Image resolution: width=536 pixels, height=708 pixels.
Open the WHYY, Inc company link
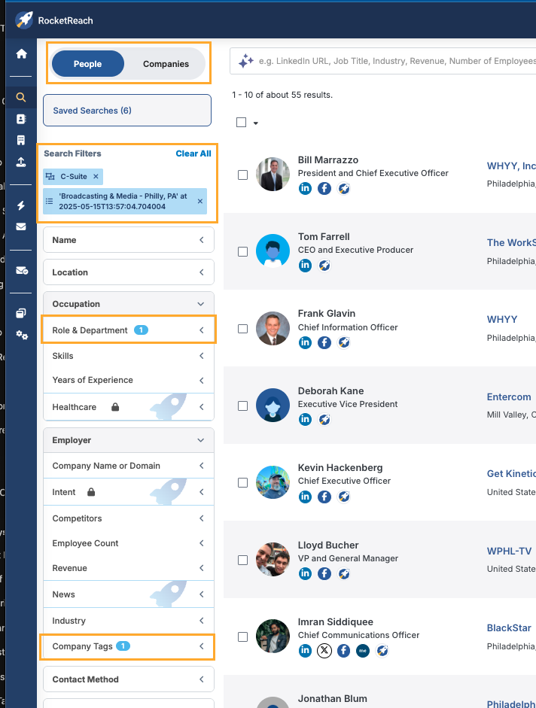[x=511, y=166]
